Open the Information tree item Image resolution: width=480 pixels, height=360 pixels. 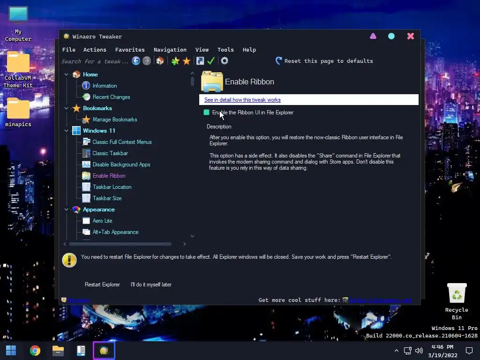[105, 86]
